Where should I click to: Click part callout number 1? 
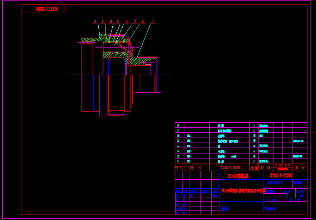tap(153, 21)
